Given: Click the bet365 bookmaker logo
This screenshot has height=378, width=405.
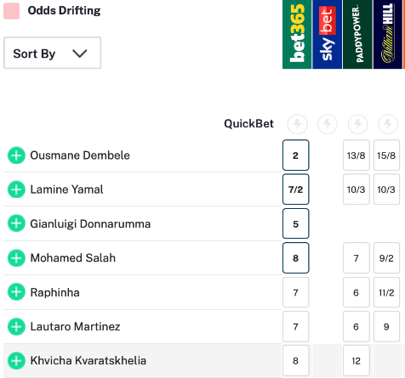Looking at the screenshot, I should (x=297, y=34).
